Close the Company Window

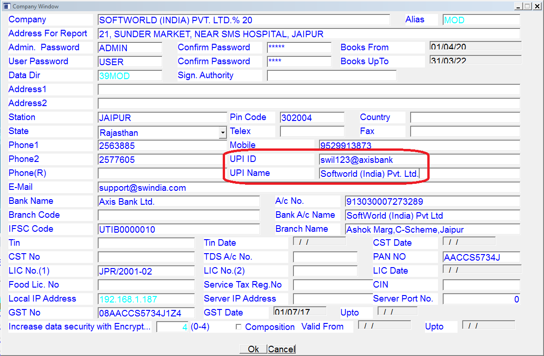(537, 6)
